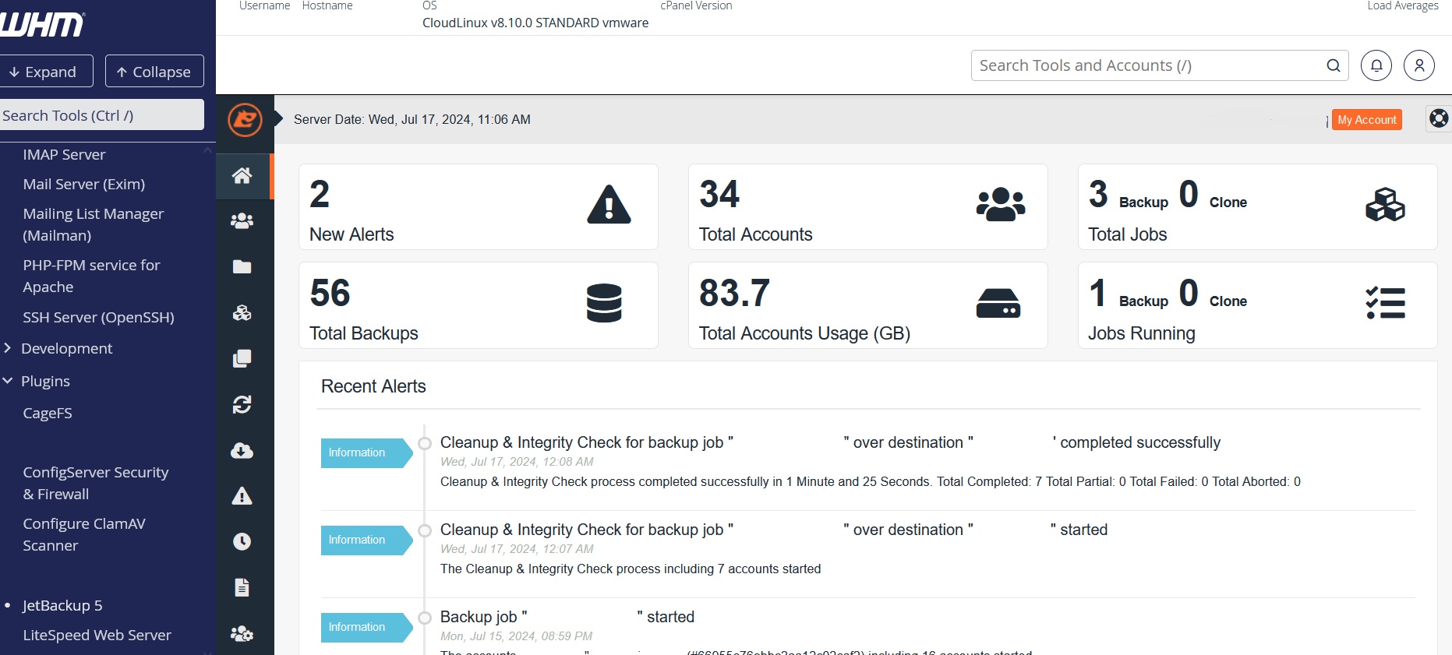
Task: Click the sync arrows sidebar icon
Action: 242,405
